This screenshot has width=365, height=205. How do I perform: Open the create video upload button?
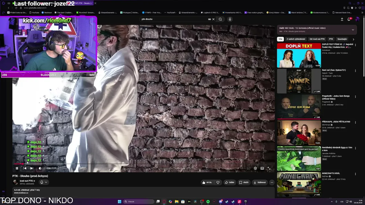point(342,19)
